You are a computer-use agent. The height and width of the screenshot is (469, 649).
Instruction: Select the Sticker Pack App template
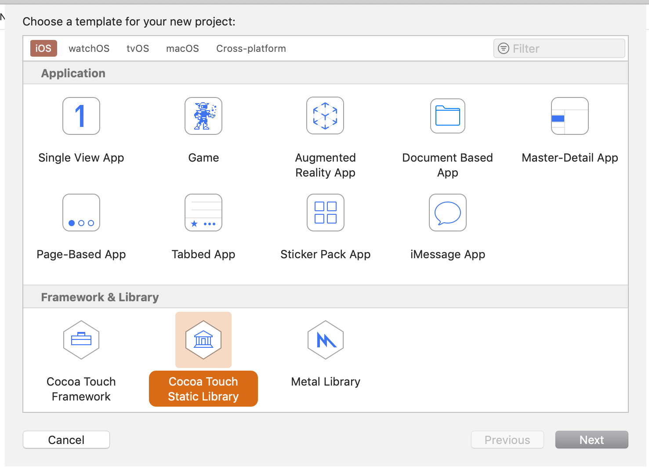325,213
